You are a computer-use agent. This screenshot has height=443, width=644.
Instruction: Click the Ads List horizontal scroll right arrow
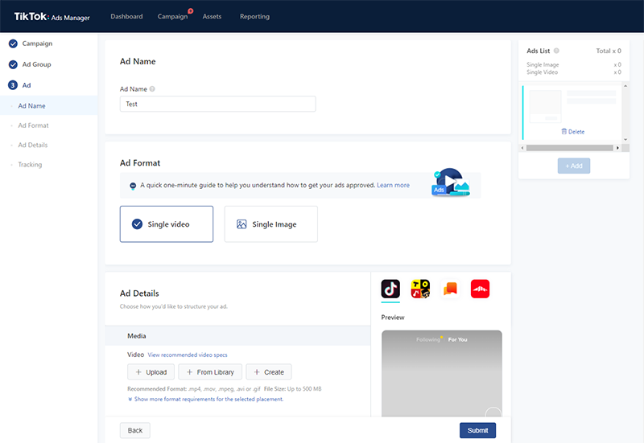click(x=617, y=148)
